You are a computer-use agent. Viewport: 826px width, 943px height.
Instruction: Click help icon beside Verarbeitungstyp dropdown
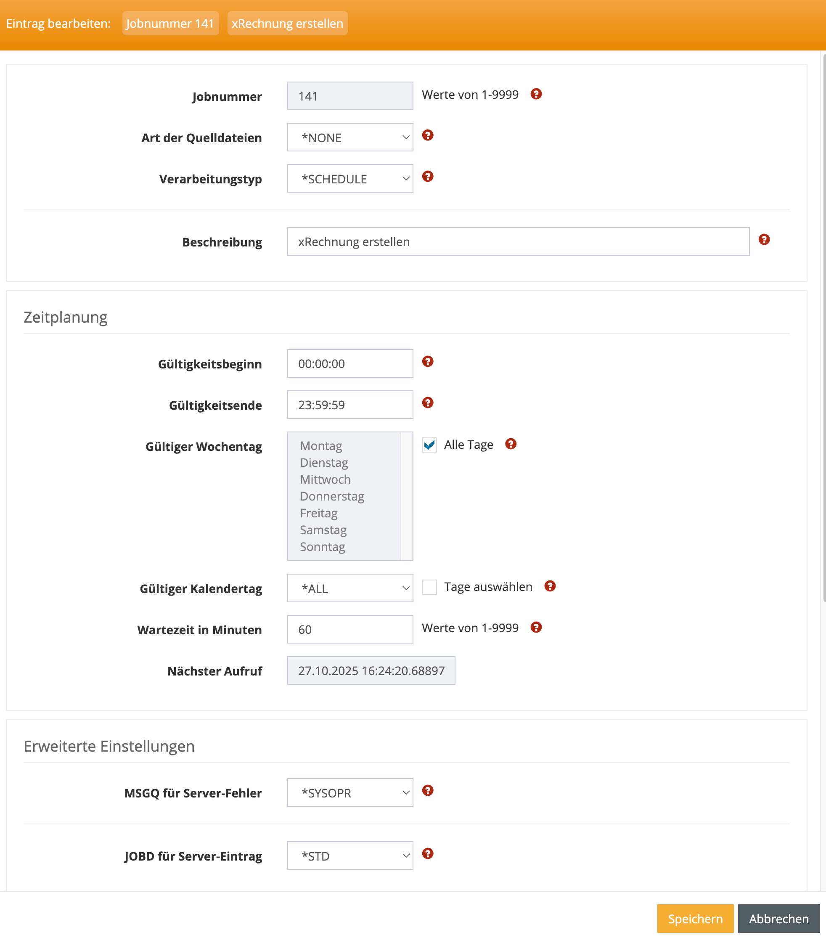pyautogui.click(x=427, y=177)
